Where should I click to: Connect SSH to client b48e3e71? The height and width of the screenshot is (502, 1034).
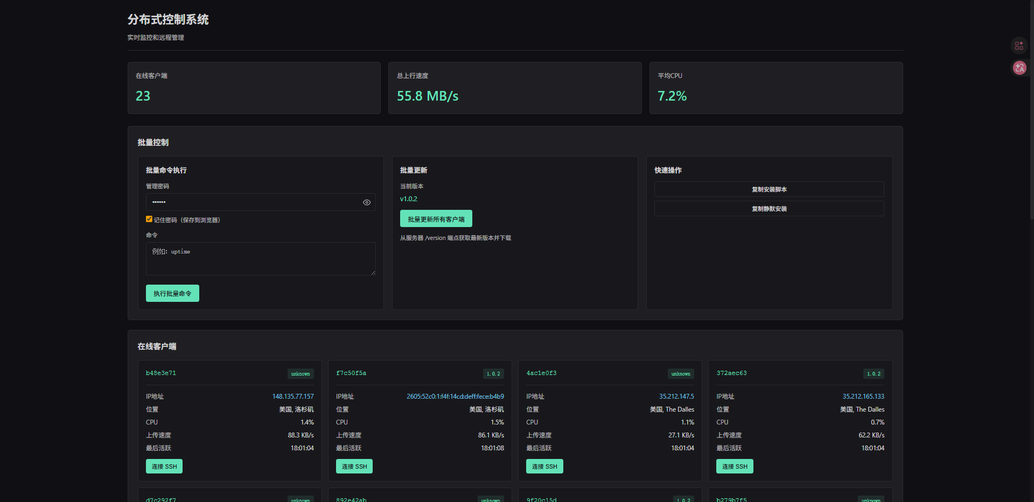[x=164, y=466]
